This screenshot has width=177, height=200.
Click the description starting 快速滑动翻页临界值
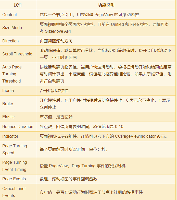[106, 74]
